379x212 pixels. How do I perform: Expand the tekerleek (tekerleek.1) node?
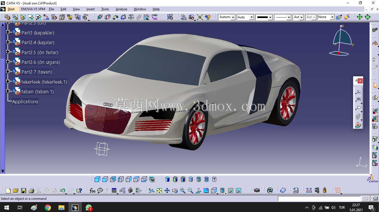point(8,81)
